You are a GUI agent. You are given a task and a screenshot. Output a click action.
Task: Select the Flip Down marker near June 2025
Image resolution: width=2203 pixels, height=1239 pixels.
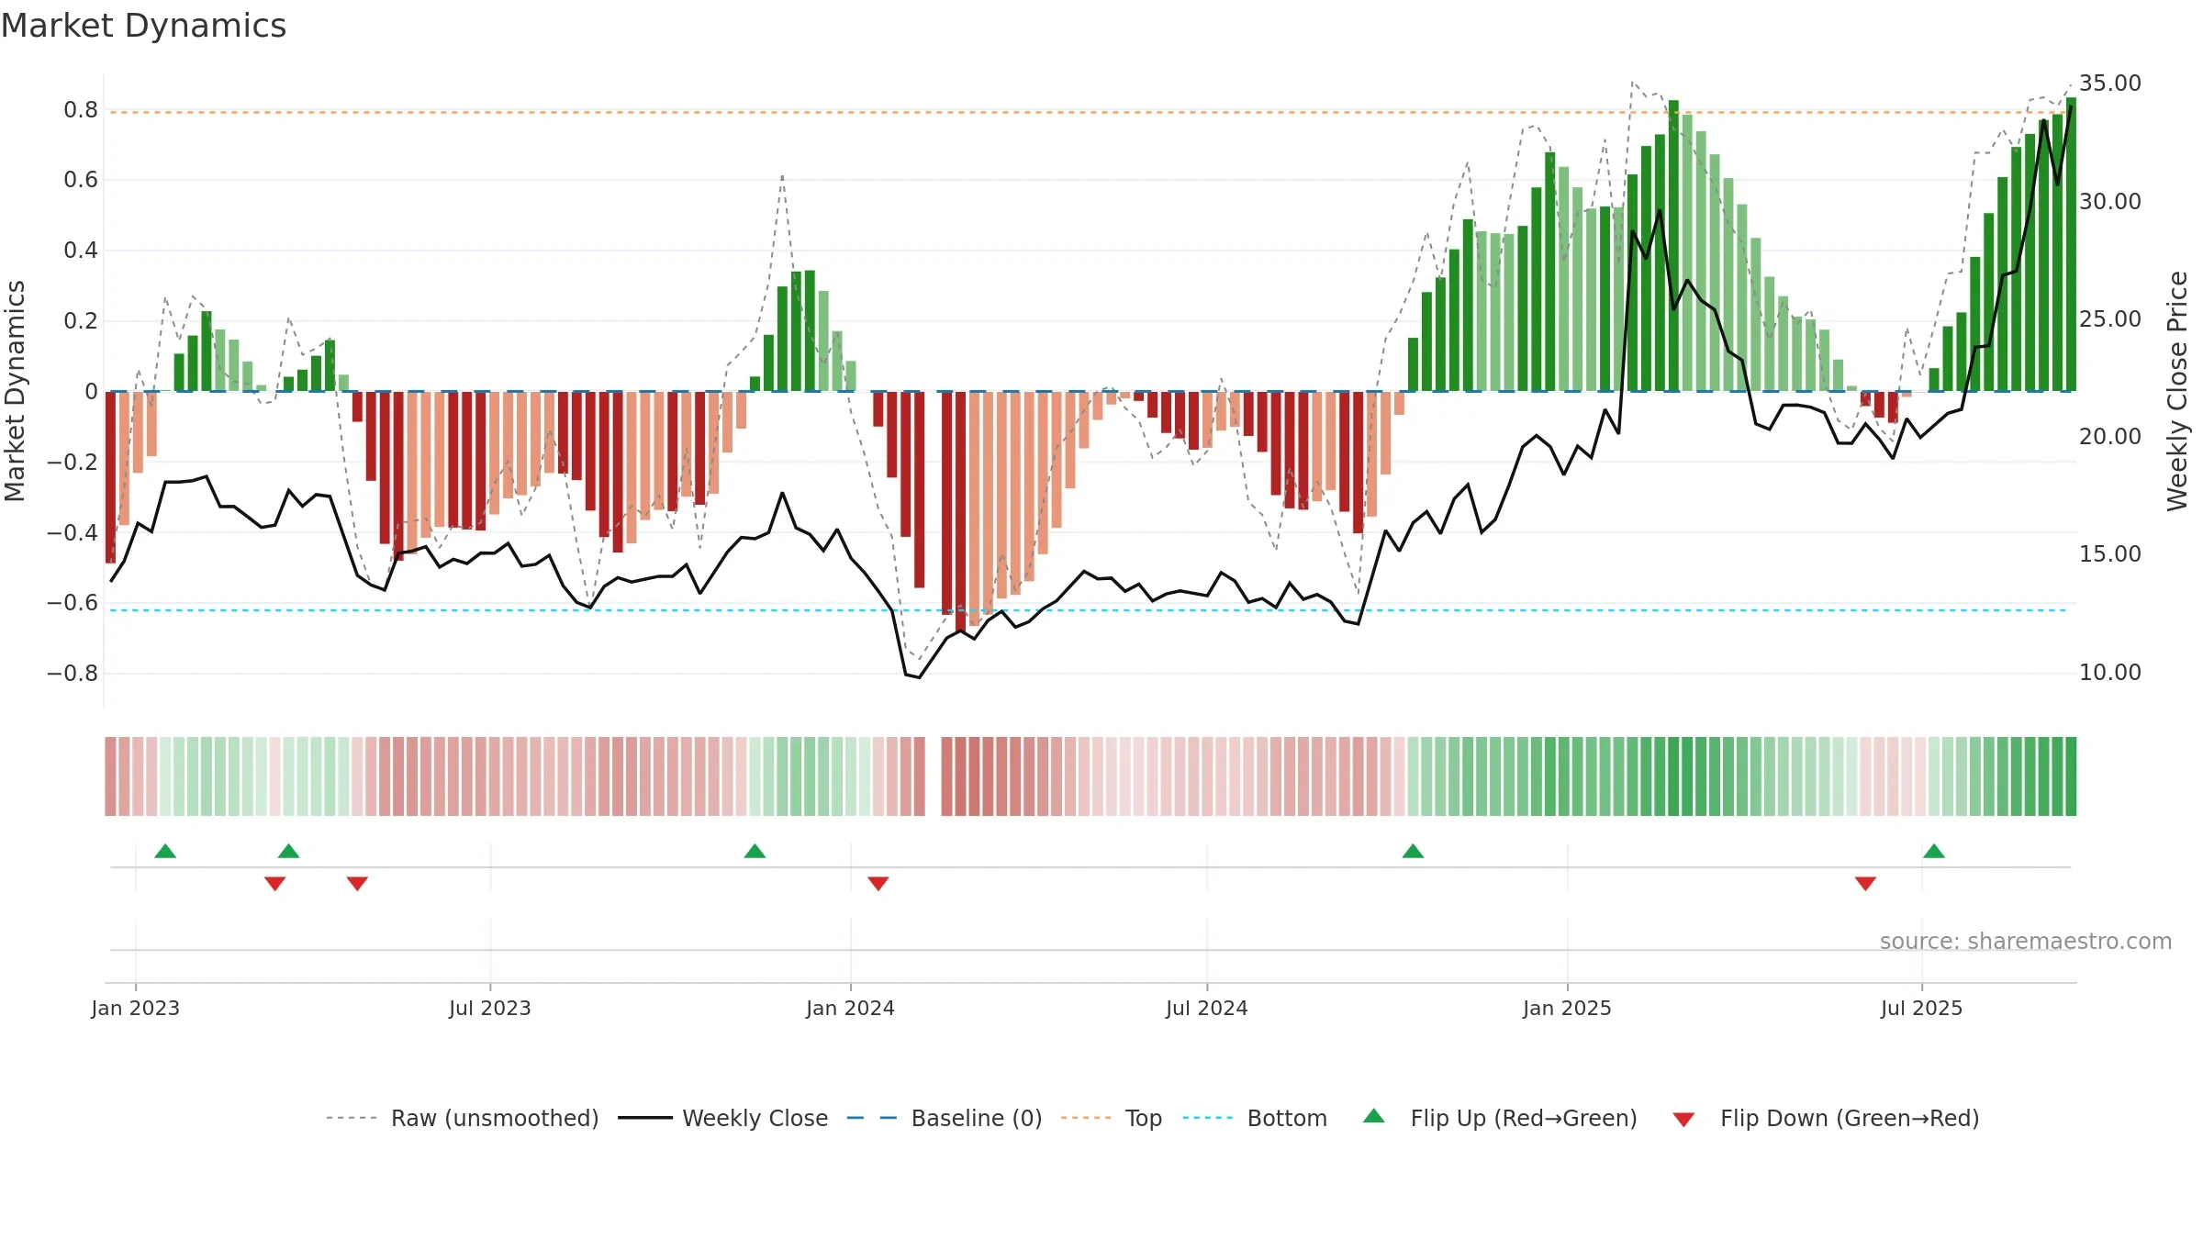click(1865, 884)
